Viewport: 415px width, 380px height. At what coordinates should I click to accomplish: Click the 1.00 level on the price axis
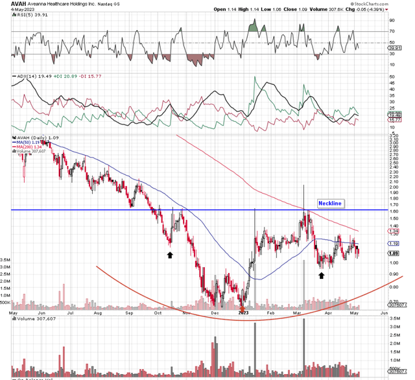(394, 263)
